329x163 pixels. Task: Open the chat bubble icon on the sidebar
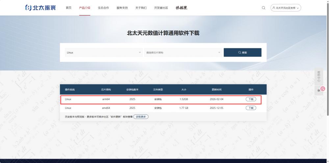tap(319, 90)
